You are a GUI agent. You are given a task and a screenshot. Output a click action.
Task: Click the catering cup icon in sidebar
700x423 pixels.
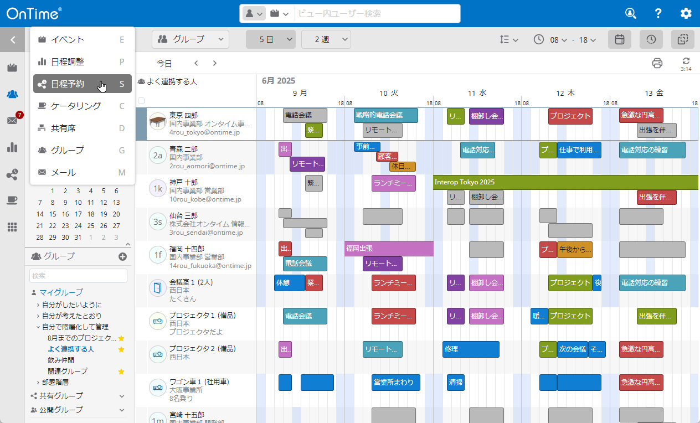[x=12, y=200]
